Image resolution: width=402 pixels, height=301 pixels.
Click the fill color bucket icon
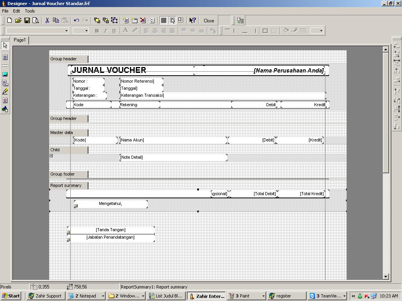pos(286,31)
